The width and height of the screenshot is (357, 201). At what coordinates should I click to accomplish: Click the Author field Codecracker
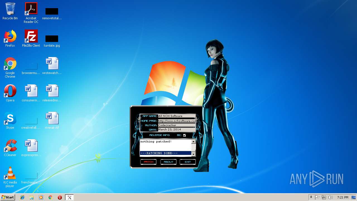coord(177,125)
